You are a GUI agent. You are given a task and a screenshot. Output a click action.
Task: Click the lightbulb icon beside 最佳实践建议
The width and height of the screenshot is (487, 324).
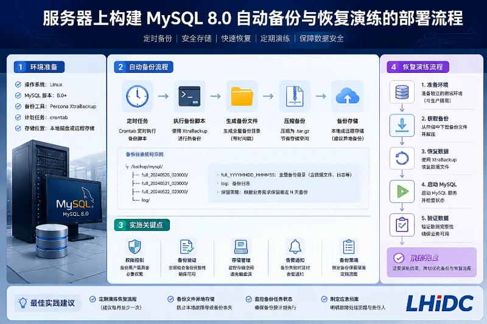pos(23,303)
